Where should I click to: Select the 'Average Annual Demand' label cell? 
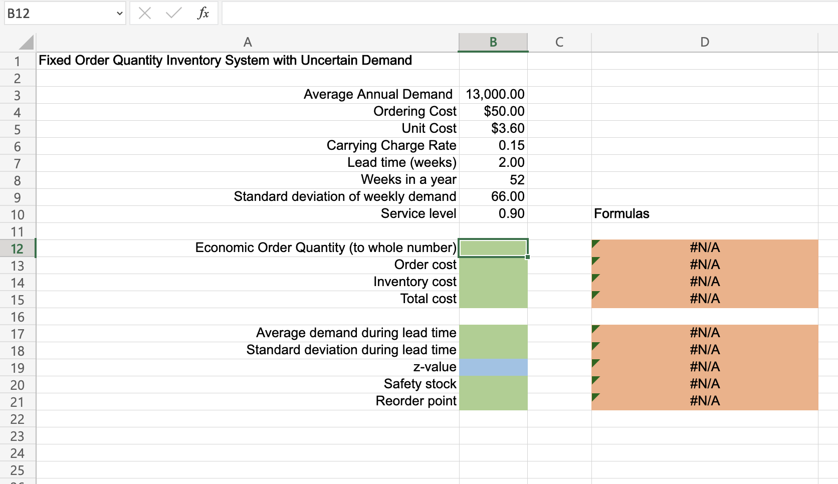click(248, 95)
